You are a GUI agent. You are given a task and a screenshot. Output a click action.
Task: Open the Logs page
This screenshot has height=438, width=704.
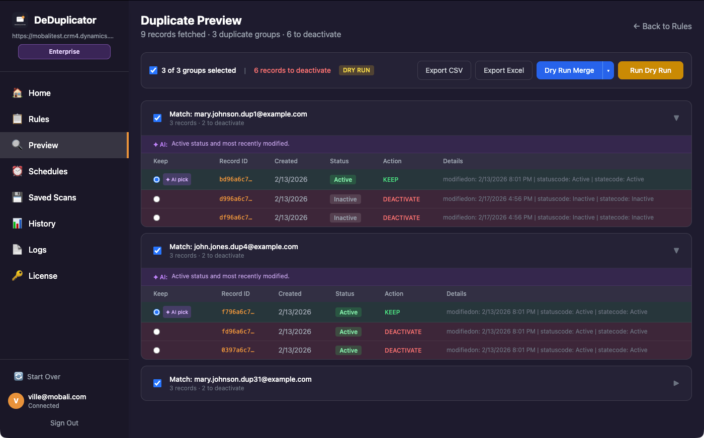(64, 250)
